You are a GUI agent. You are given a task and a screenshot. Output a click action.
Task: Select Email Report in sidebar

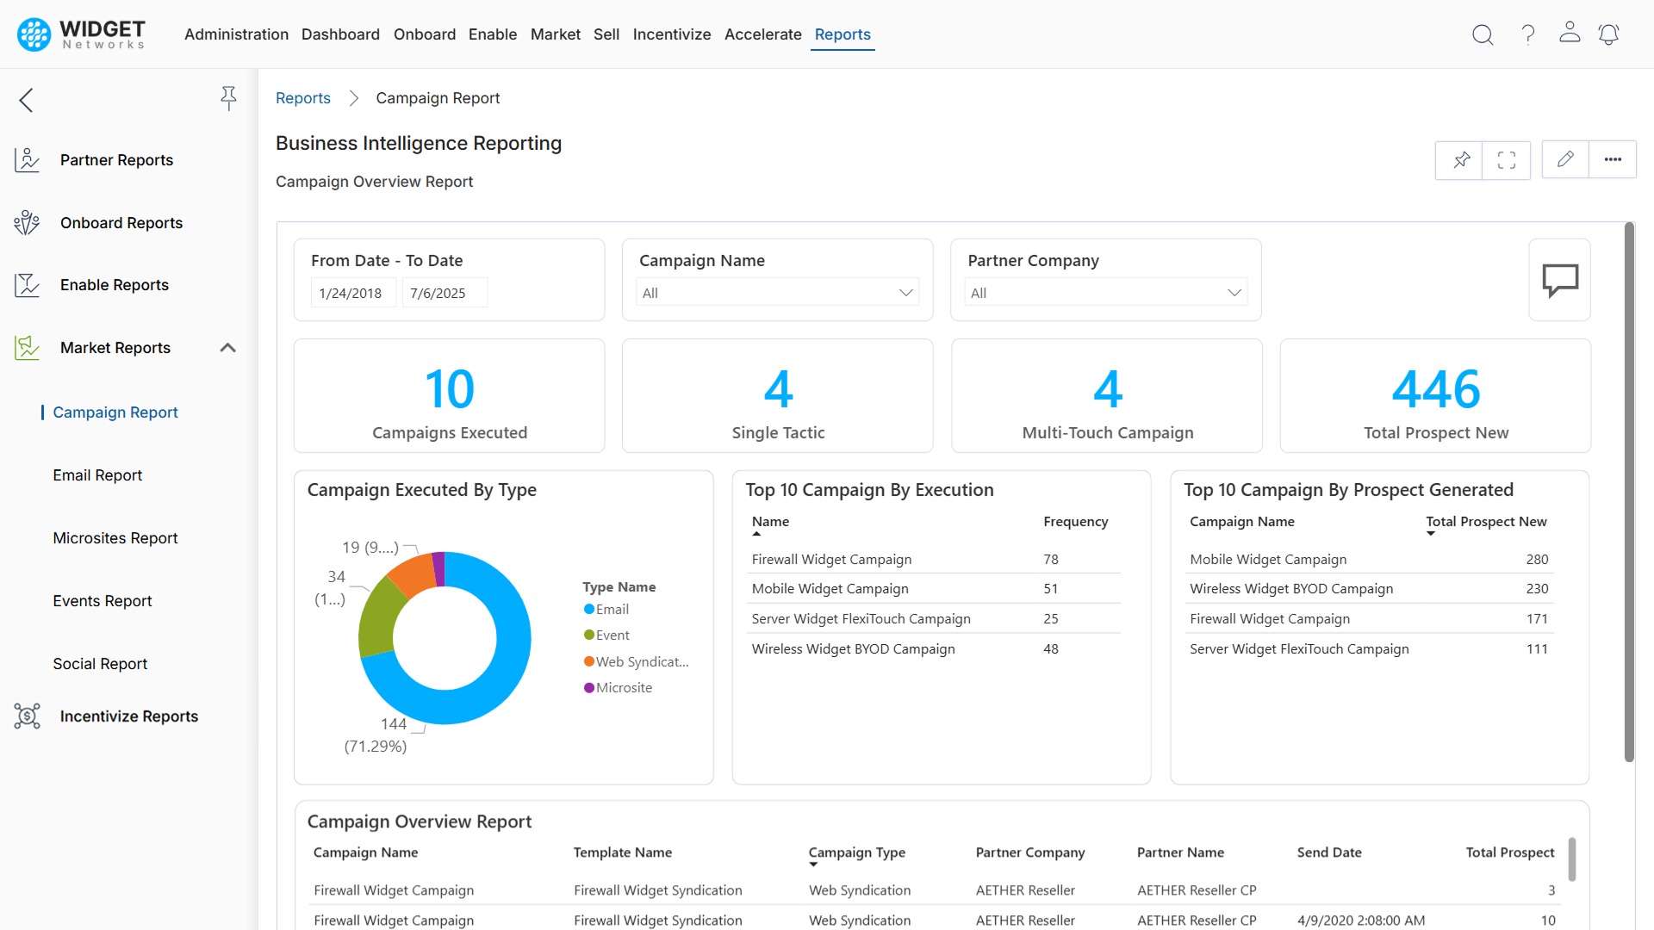coord(97,475)
